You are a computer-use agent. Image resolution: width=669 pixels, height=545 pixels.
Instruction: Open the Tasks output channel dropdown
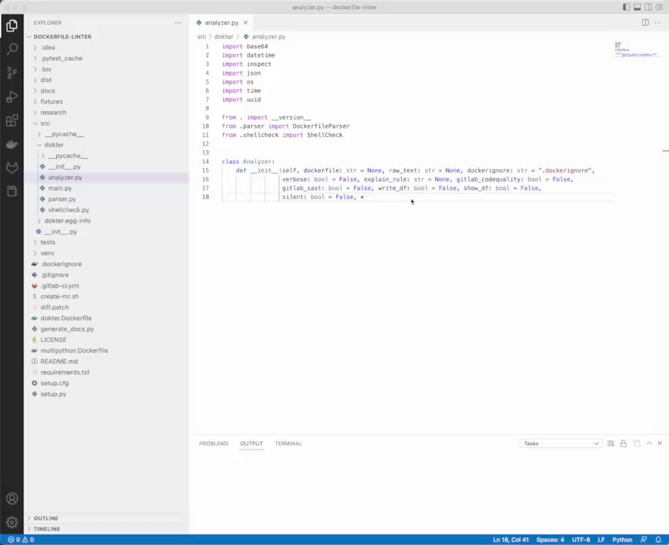pyautogui.click(x=560, y=444)
